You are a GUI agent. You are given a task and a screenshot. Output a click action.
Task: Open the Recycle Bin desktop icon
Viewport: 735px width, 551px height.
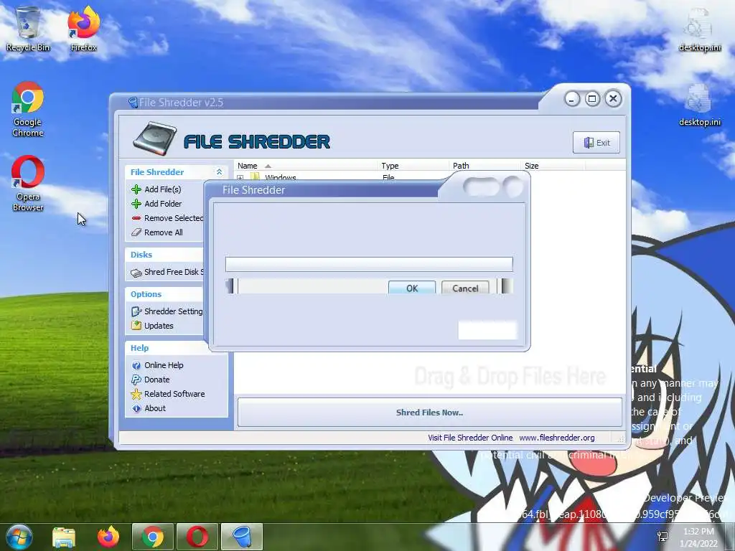tap(28, 29)
